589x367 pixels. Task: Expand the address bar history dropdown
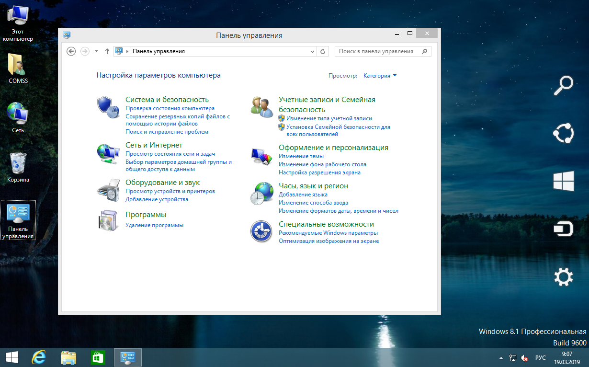tap(313, 51)
